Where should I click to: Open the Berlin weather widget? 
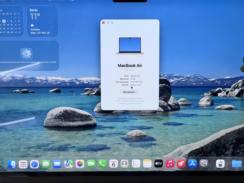pos(42,21)
